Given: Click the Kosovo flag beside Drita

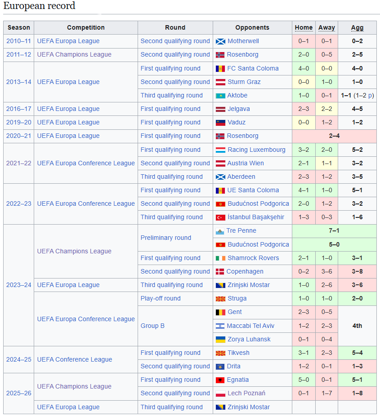Looking at the screenshot, I should coord(220,367).
